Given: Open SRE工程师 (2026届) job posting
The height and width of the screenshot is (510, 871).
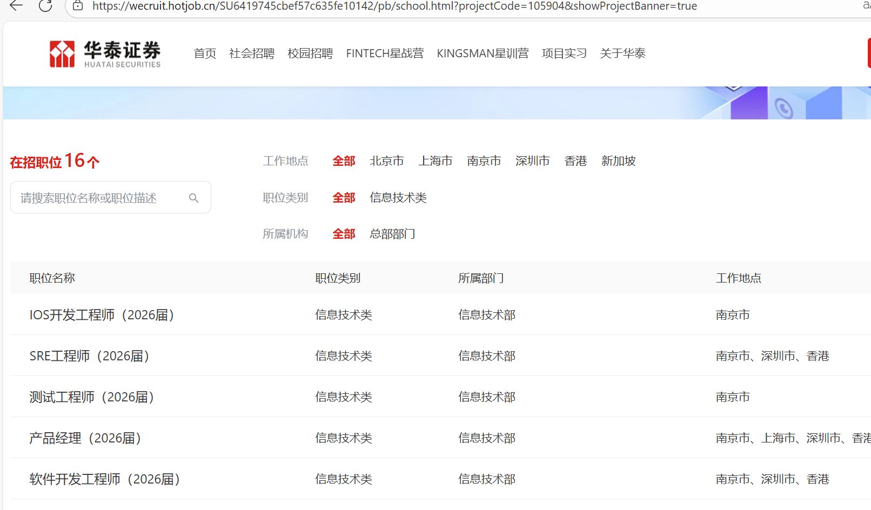Looking at the screenshot, I should 89,356.
